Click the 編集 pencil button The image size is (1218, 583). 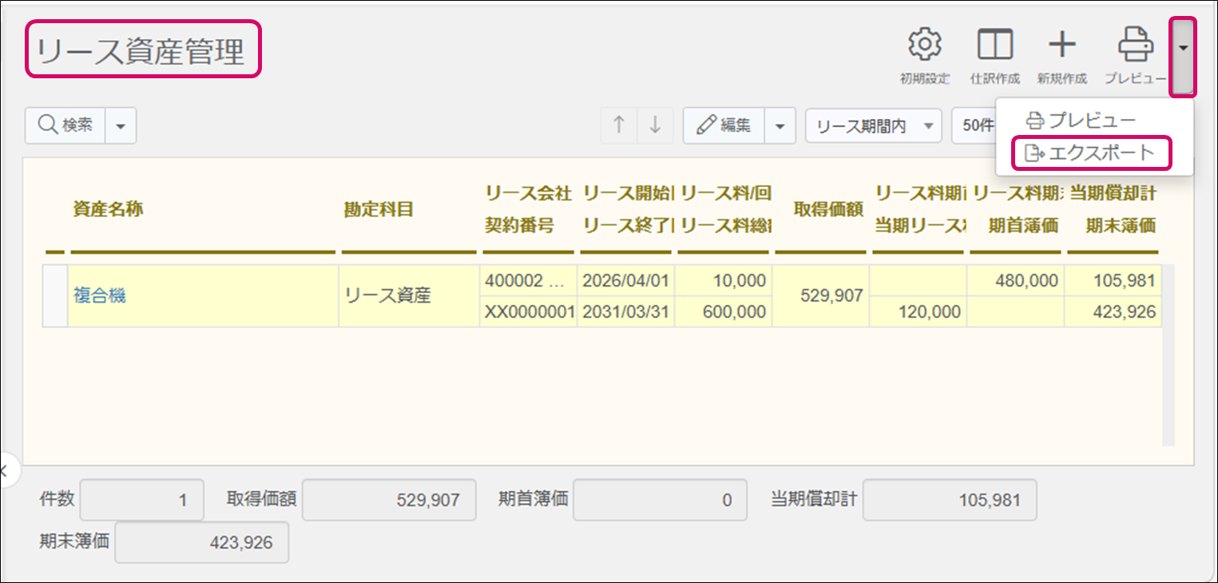[x=724, y=126]
